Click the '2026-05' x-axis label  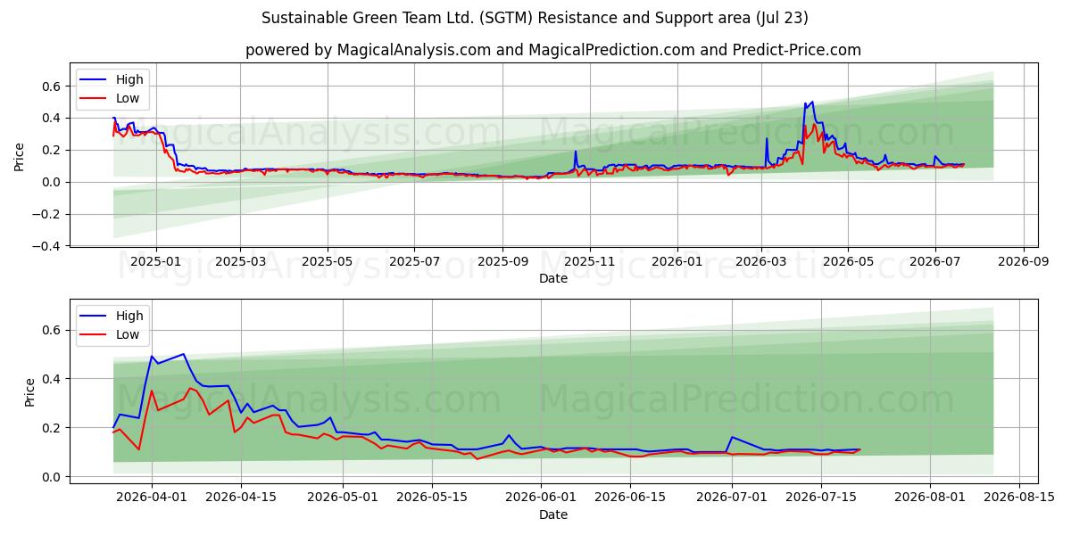pyautogui.click(x=848, y=262)
